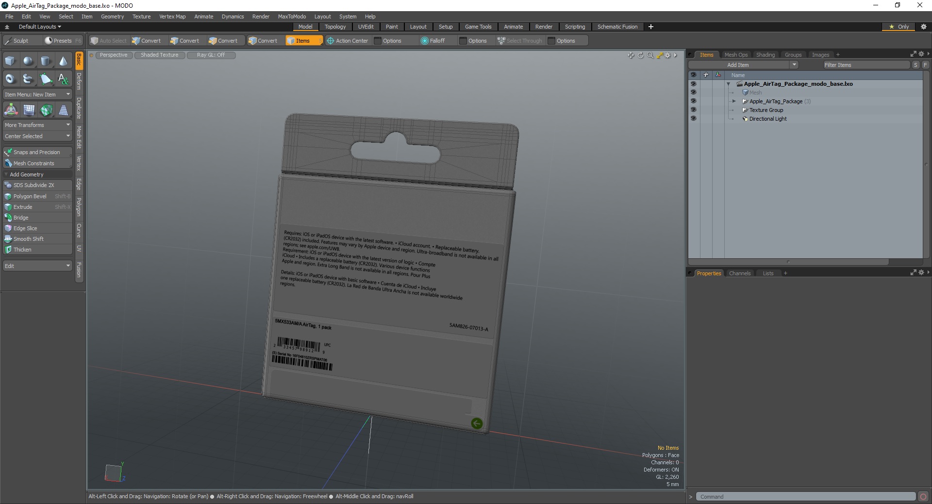Select the Teapot primitive tool
The image size is (932, 504).
click(x=28, y=79)
